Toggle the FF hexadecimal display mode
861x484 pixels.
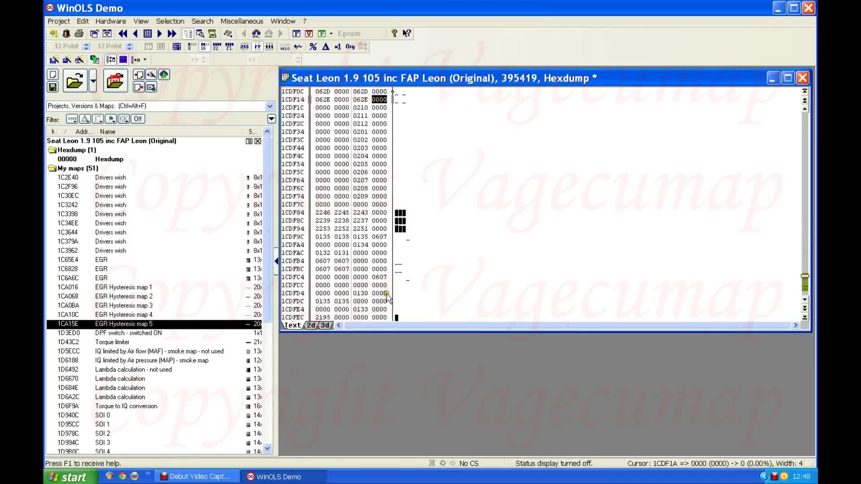pos(258,47)
